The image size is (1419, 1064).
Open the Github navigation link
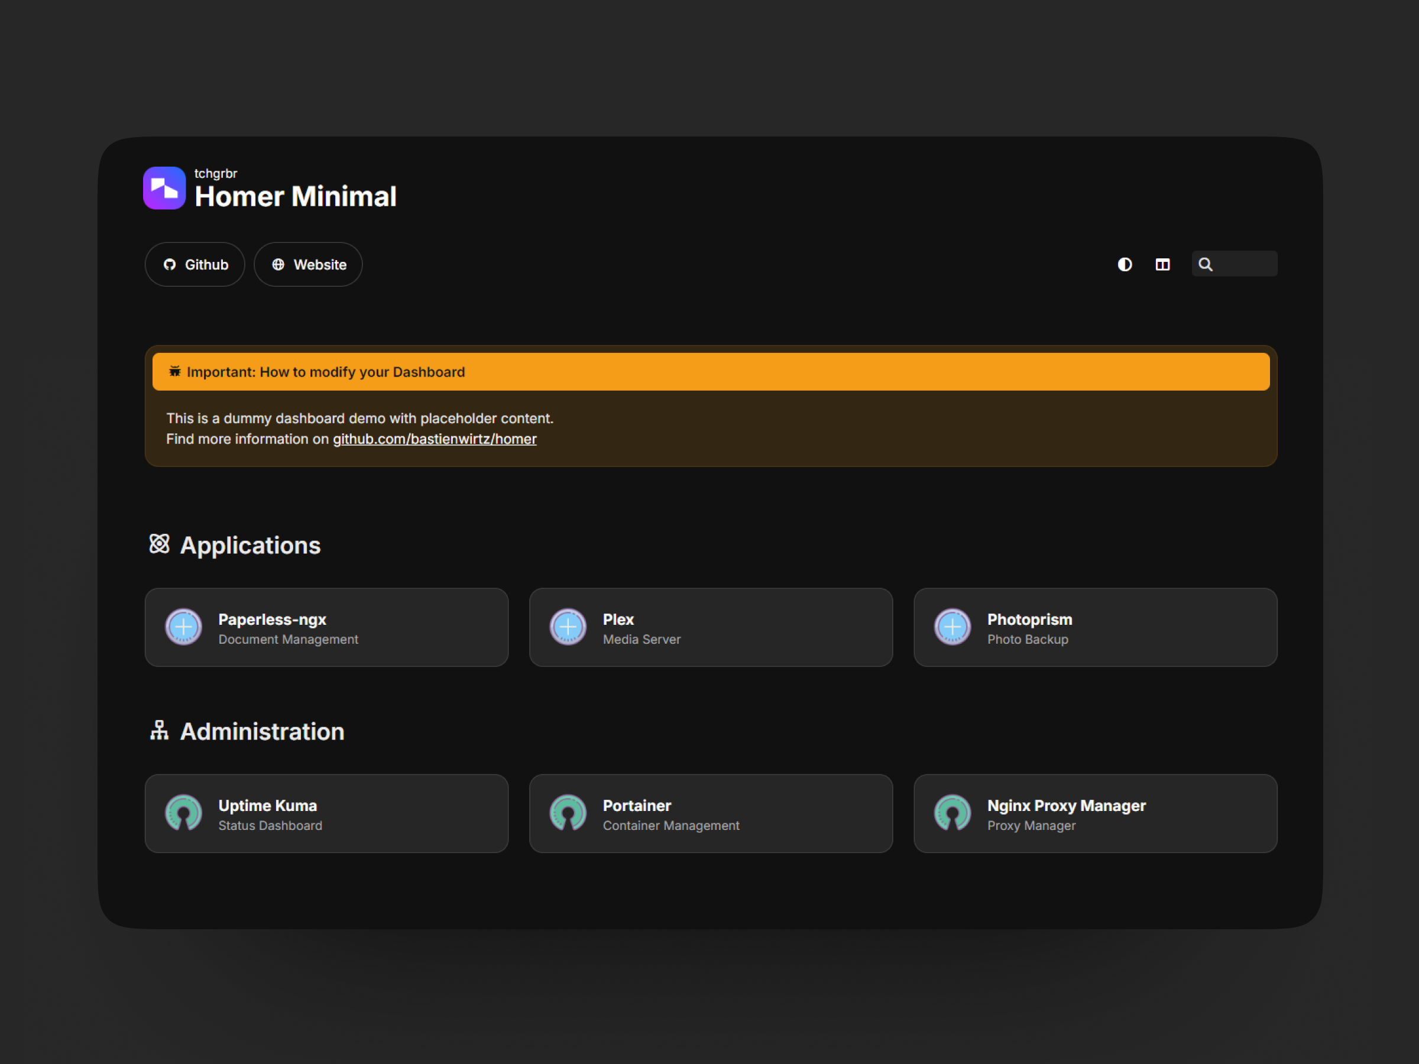coord(195,264)
